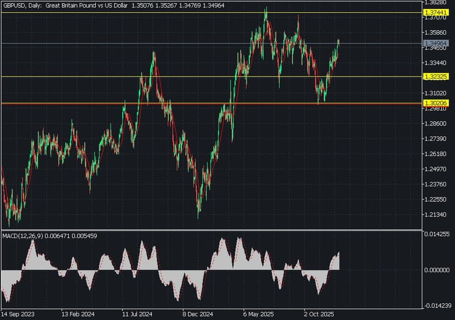This screenshot has height=320, width=455.
Task: Select the 1.32325 horizontal line price tag
Action: pos(434,77)
